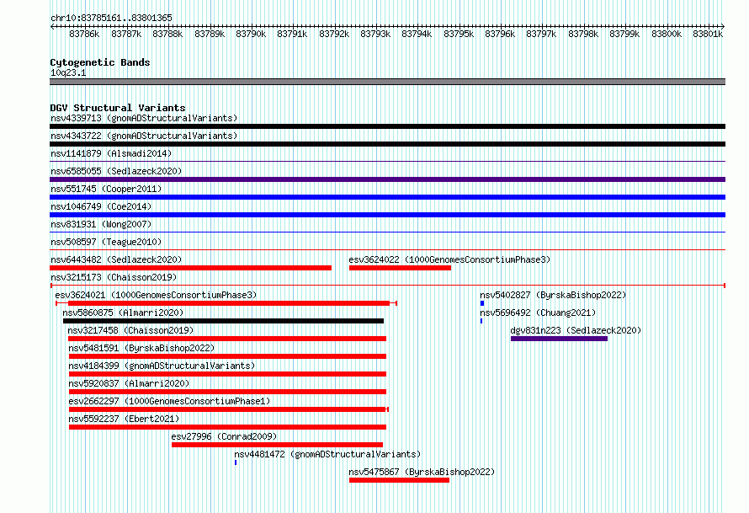Screen dimensions: 749x513
Task: Click the red bar under esv2662297
Action: click(227, 409)
